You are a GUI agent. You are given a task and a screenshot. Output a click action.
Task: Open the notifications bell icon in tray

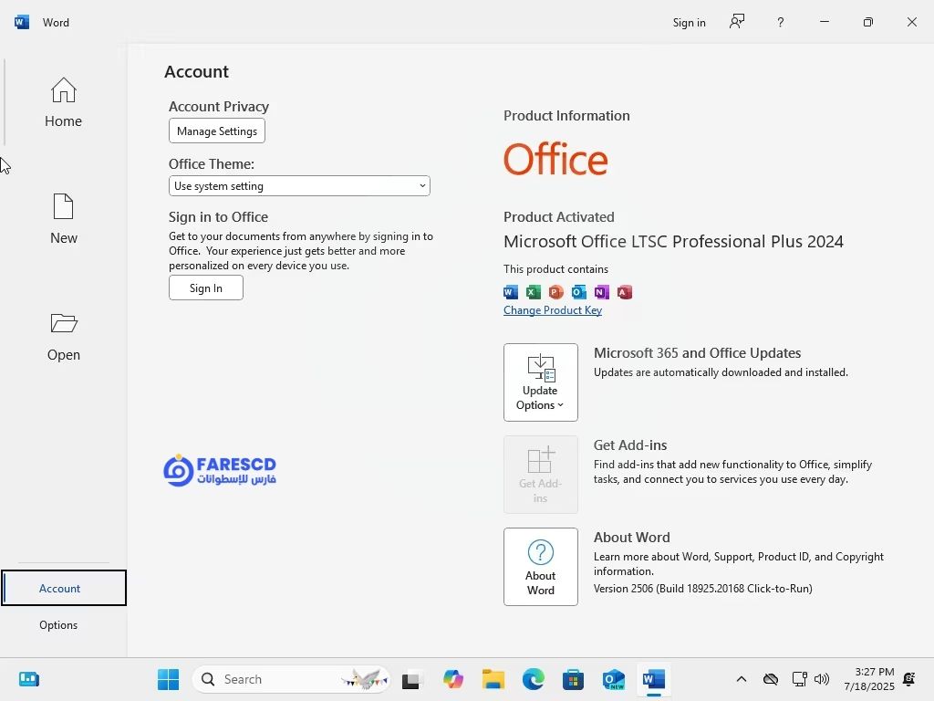point(909,679)
